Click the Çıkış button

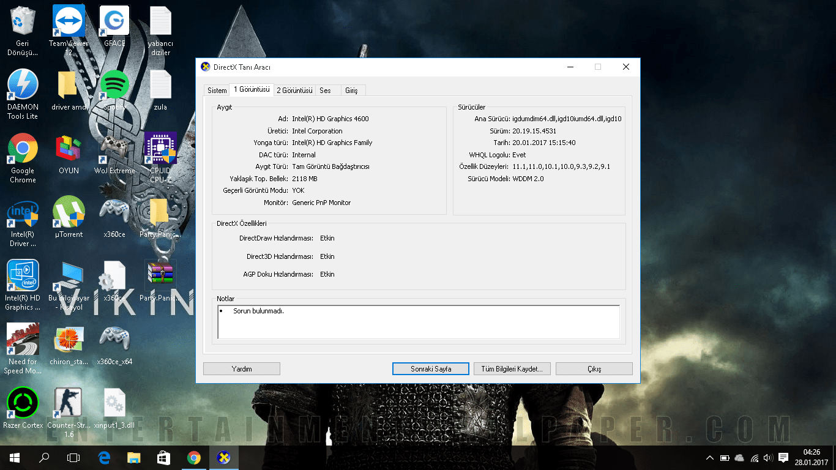click(594, 369)
